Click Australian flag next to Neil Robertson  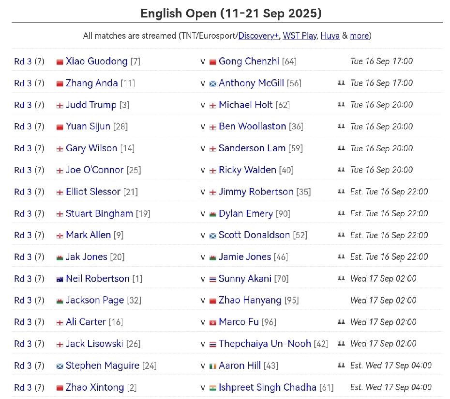pos(60,279)
